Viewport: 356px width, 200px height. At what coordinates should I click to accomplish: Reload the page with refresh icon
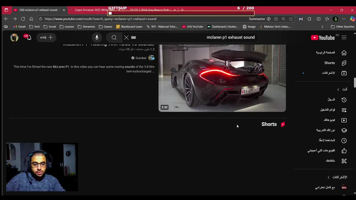pyautogui.click(x=23, y=19)
